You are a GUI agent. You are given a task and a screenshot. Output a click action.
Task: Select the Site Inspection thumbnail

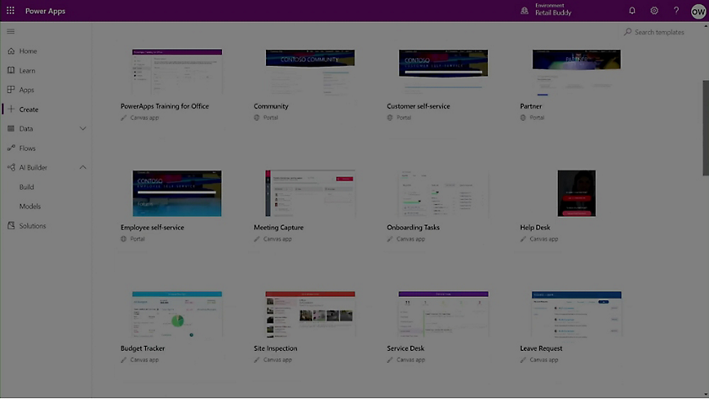[x=311, y=315]
